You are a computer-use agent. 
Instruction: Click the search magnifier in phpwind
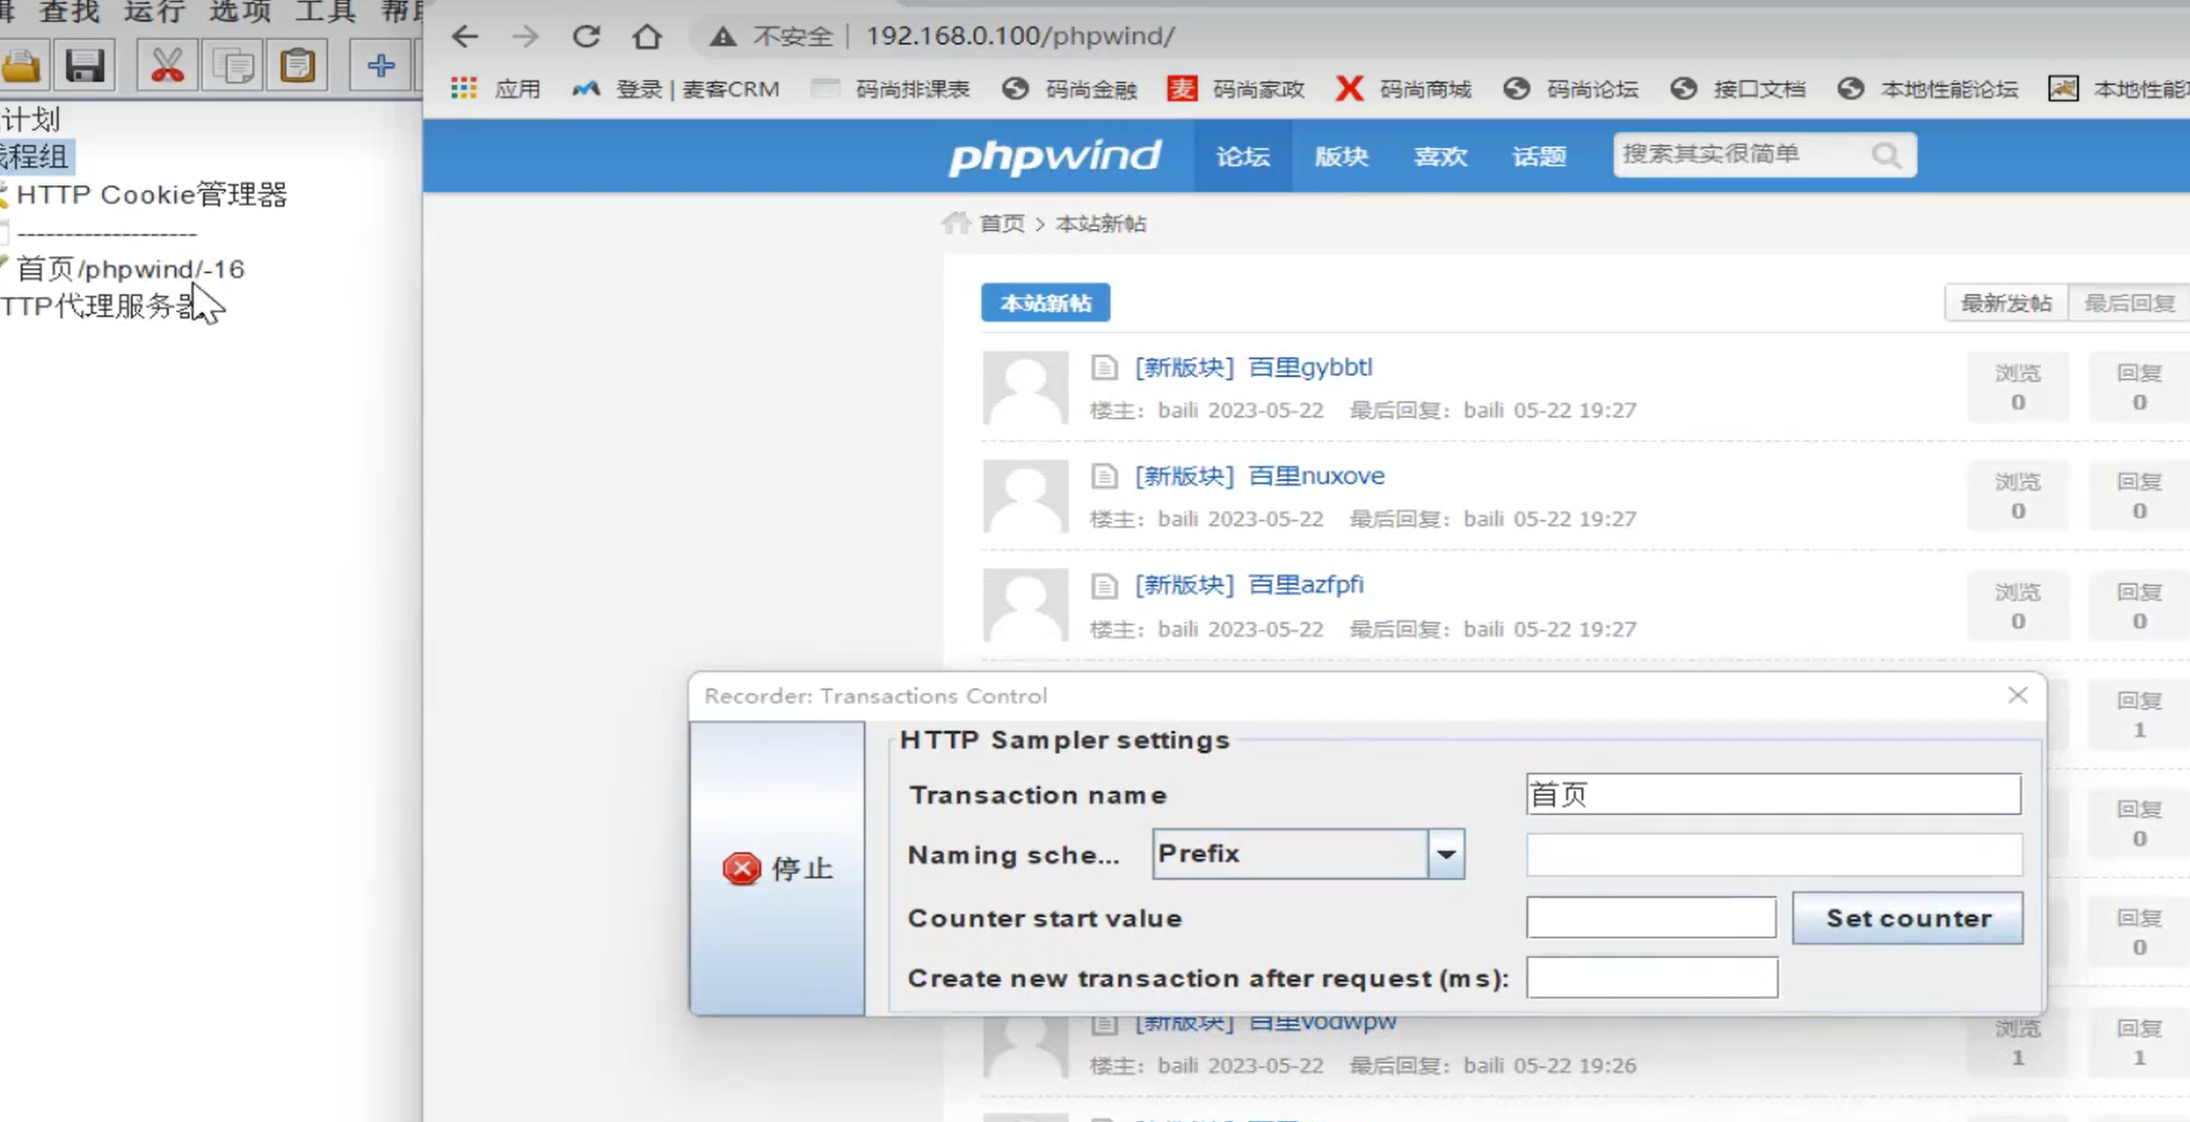[x=1887, y=155]
